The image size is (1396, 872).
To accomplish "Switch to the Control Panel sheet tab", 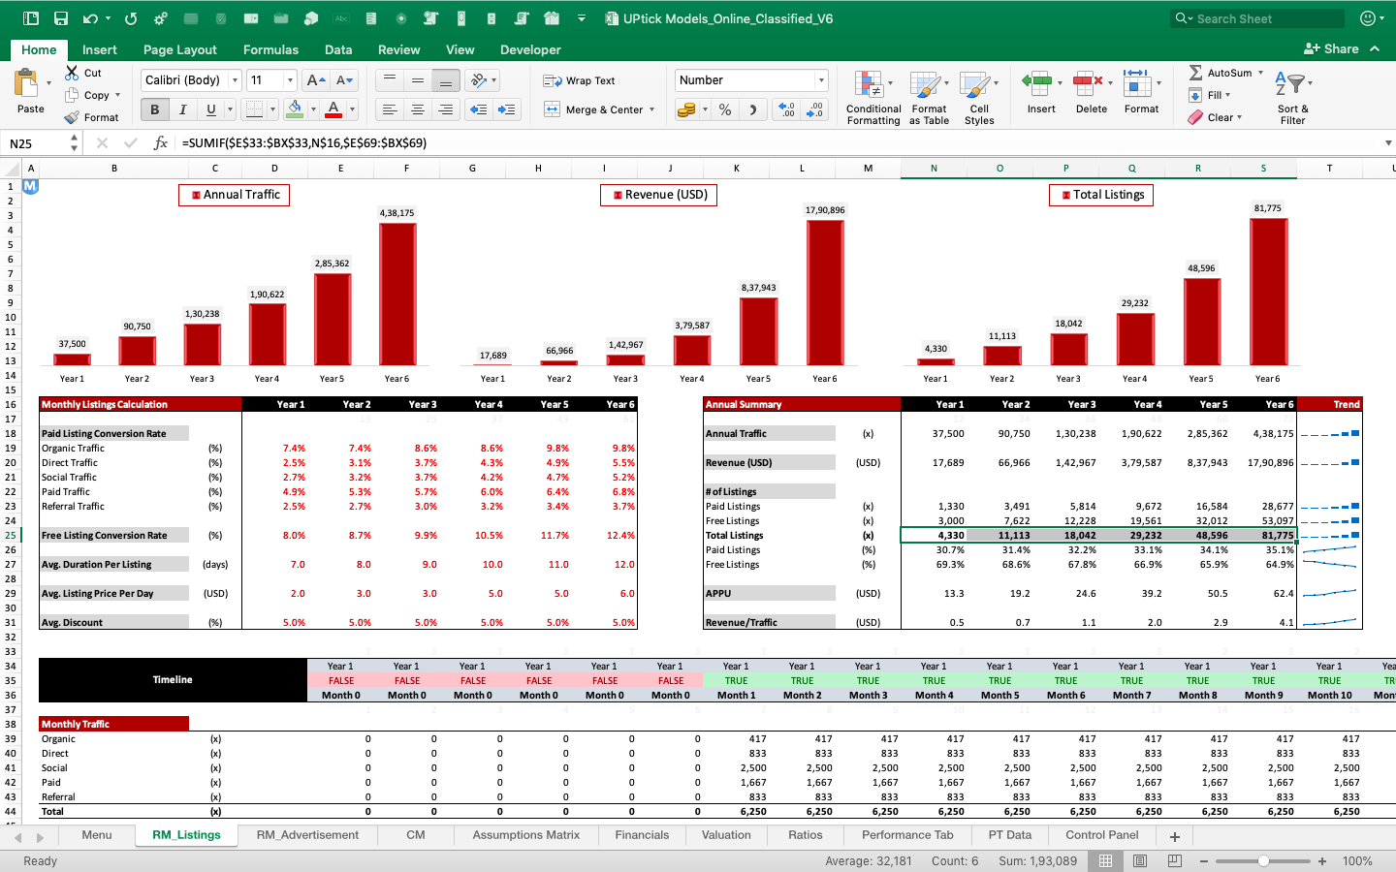I will (x=1102, y=835).
